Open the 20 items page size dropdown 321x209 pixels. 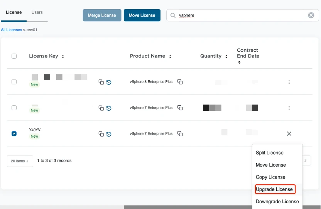[20, 161]
